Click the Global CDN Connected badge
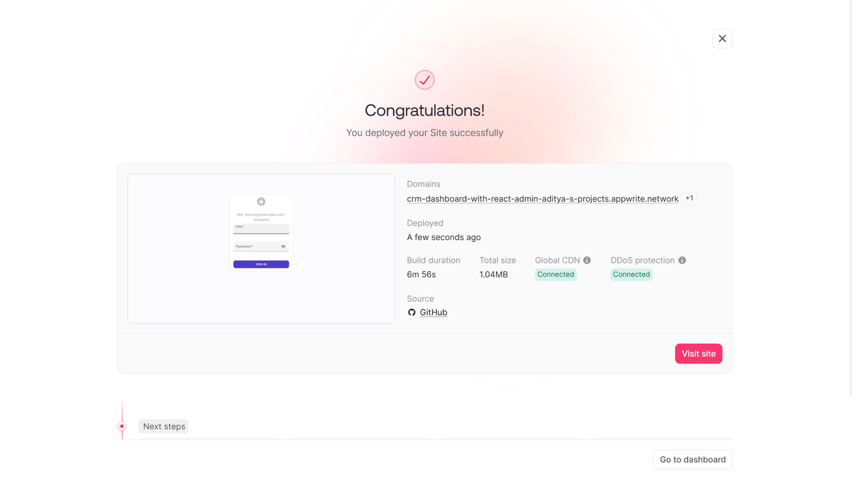 tap(556, 274)
